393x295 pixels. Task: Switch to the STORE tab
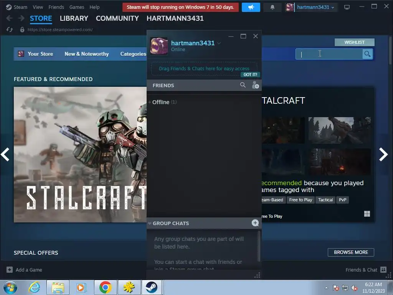pos(41,18)
